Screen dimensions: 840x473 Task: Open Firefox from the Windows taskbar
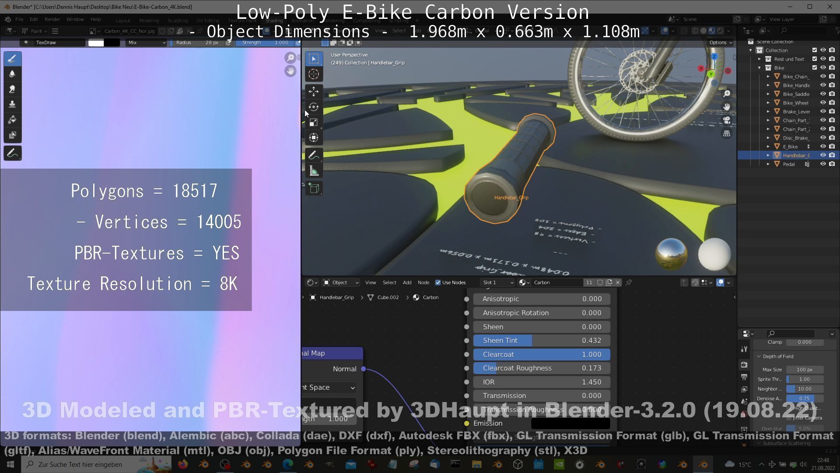183,464
